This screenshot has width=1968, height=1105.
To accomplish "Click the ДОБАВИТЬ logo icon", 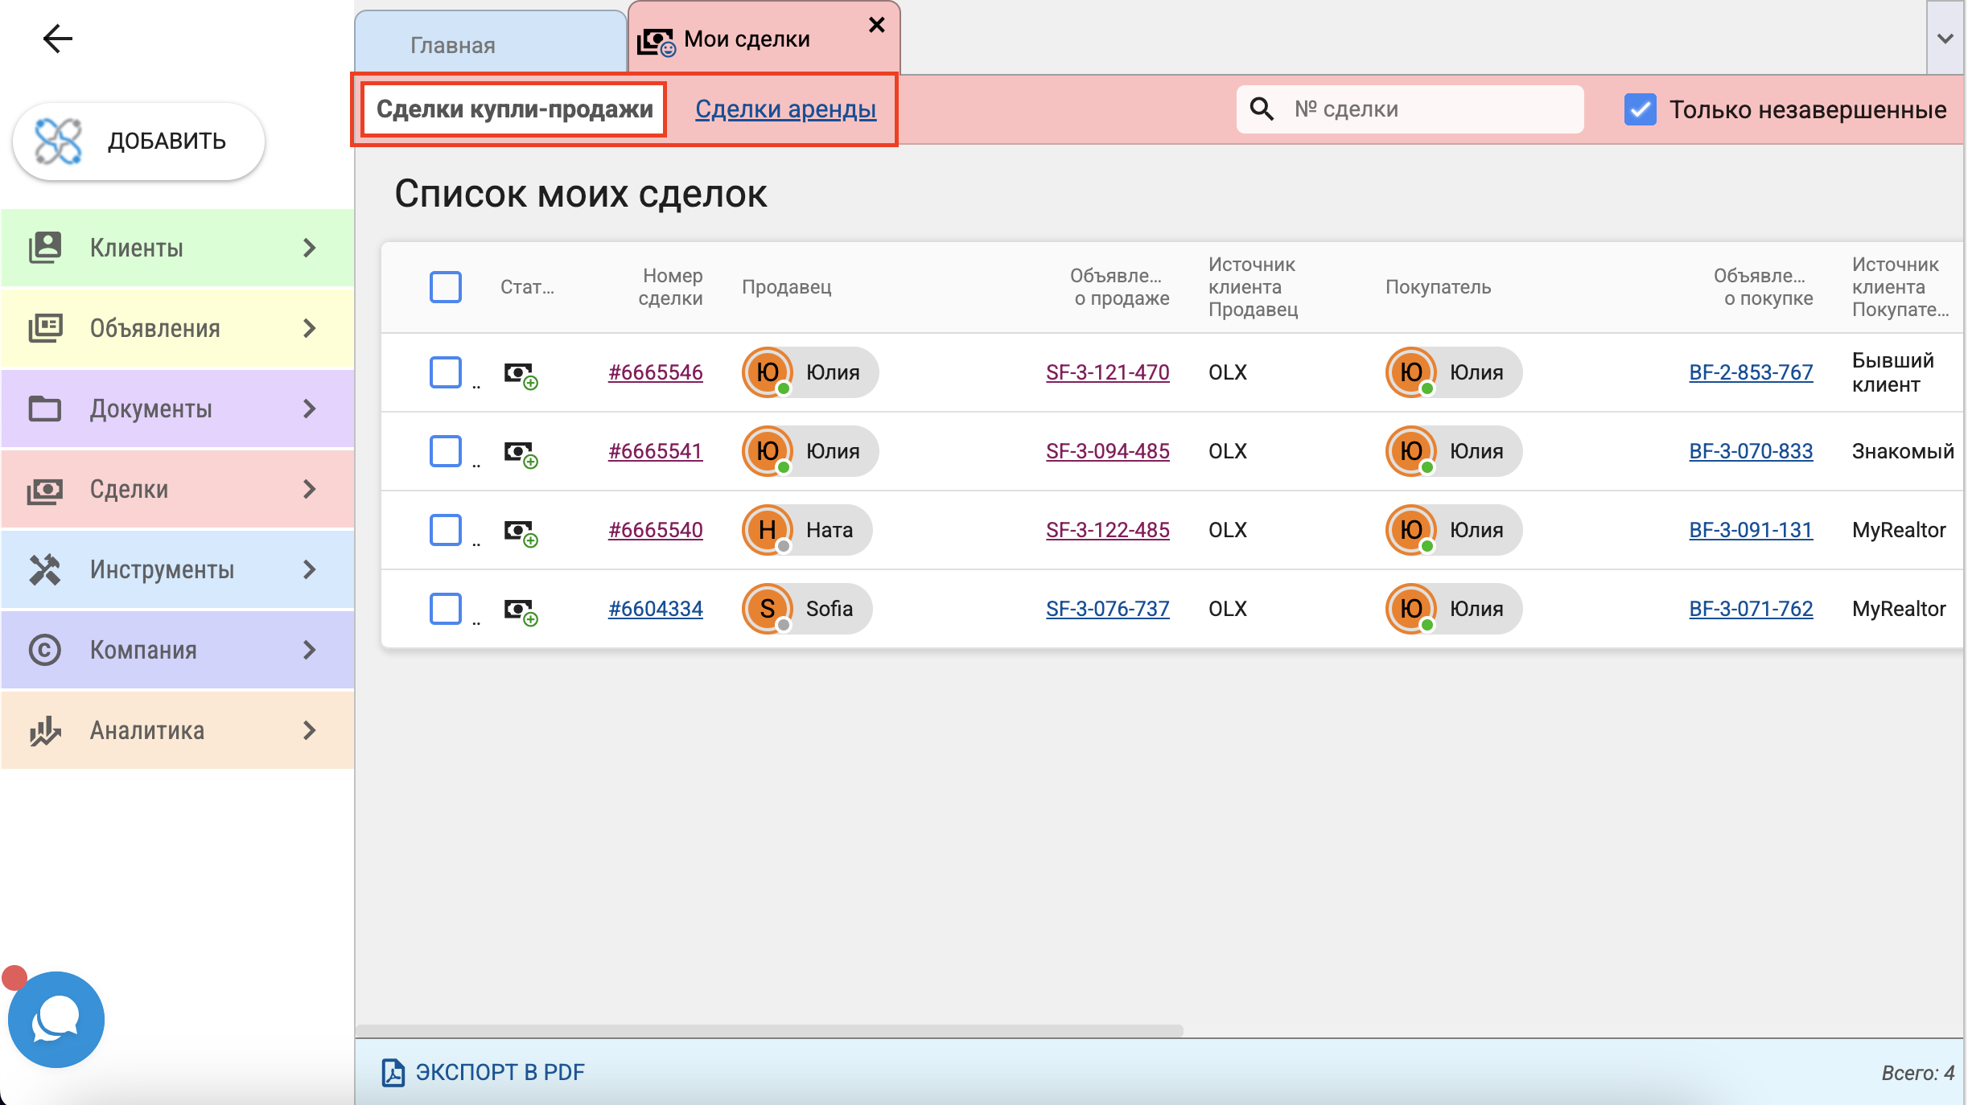I will pyautogui.click(x=58, y=141).
